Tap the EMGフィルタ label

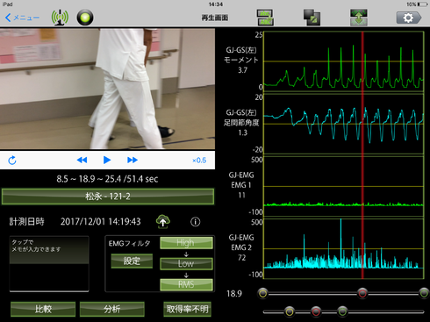pyautogui.click(x=130, y=243)
